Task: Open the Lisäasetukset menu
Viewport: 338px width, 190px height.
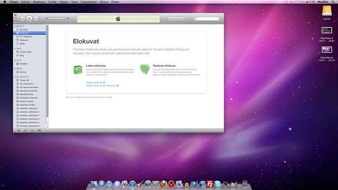Action: click(x=88, y=2)
